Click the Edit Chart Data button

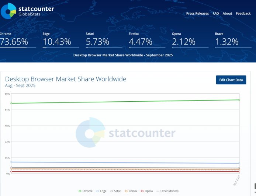pyautogui.click(x=231, y=80)
